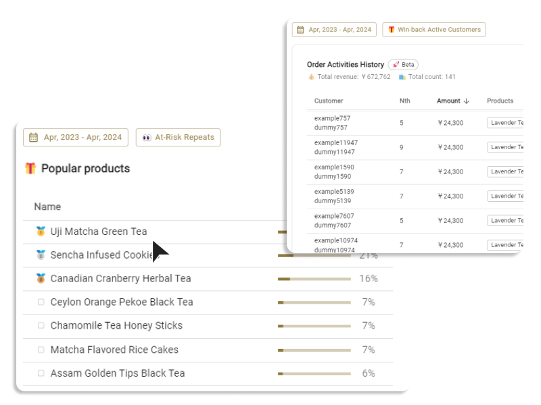Click the Lavender product tag for example757

point(506,123)
